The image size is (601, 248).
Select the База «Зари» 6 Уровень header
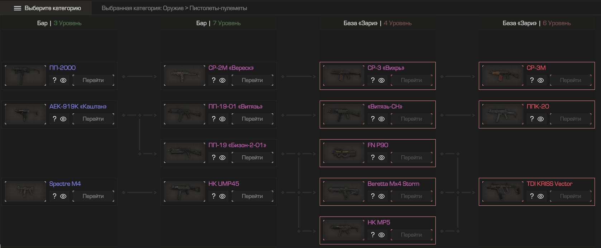coord(536,23)
